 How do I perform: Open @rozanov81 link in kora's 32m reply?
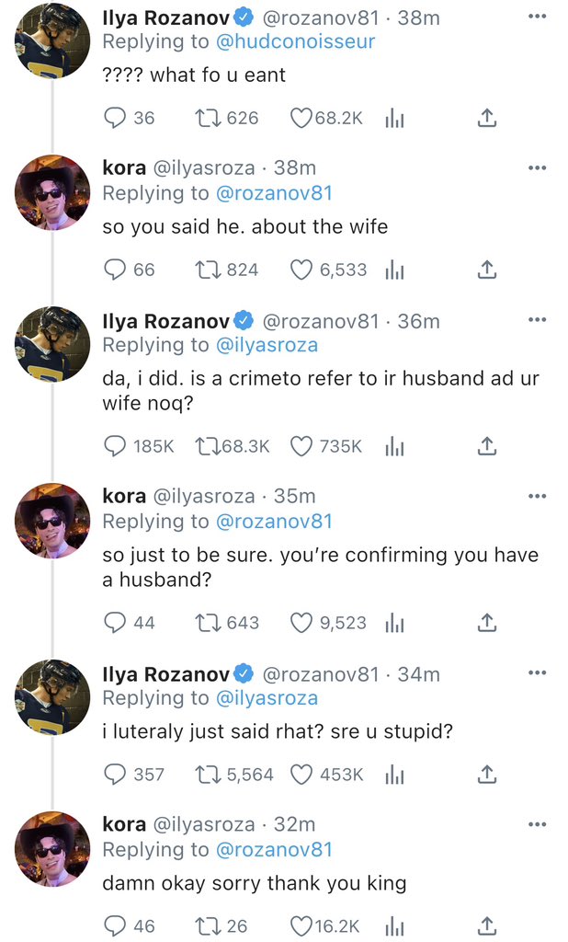pos(274,849)
